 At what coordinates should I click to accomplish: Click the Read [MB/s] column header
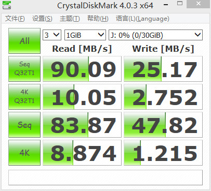click(82, 49)
